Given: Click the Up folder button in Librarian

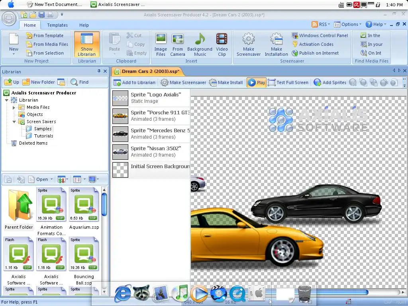Looking at the screenshot, I should pyautogui.click(x=12, y=82).
